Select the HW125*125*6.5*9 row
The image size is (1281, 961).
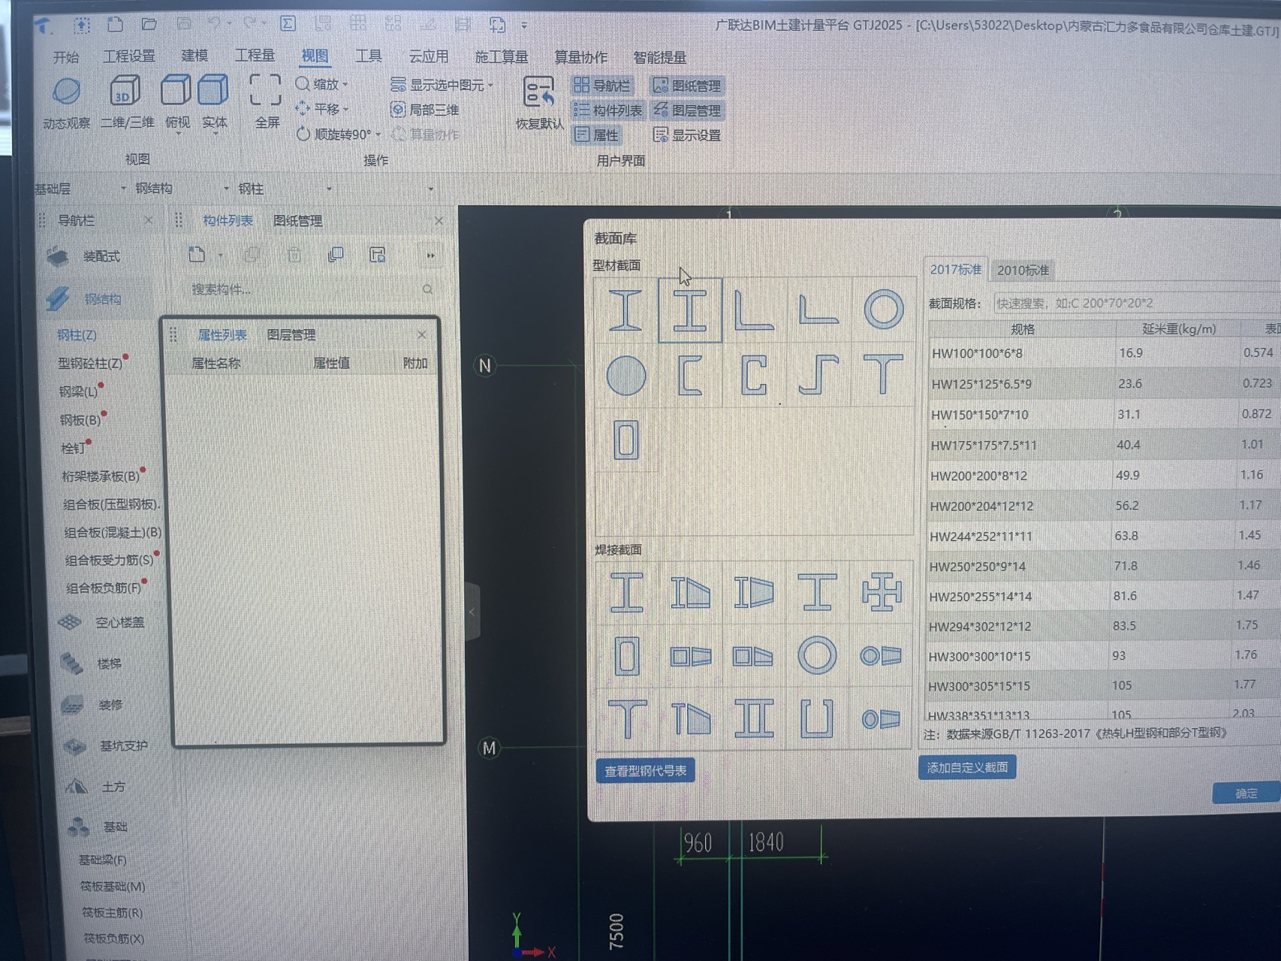(1105, 383)
